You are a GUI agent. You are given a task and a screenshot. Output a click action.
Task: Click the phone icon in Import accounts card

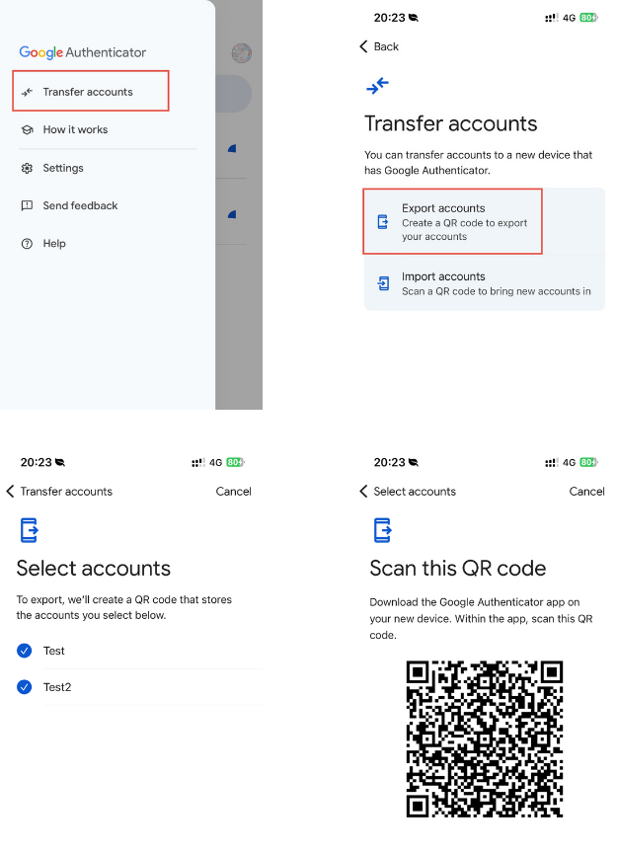point(383,284)
